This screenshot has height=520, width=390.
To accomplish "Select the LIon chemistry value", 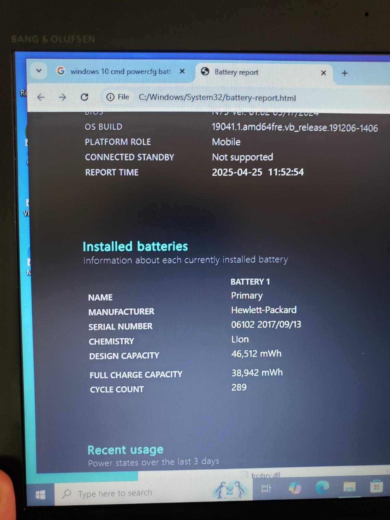I will 240,339.
